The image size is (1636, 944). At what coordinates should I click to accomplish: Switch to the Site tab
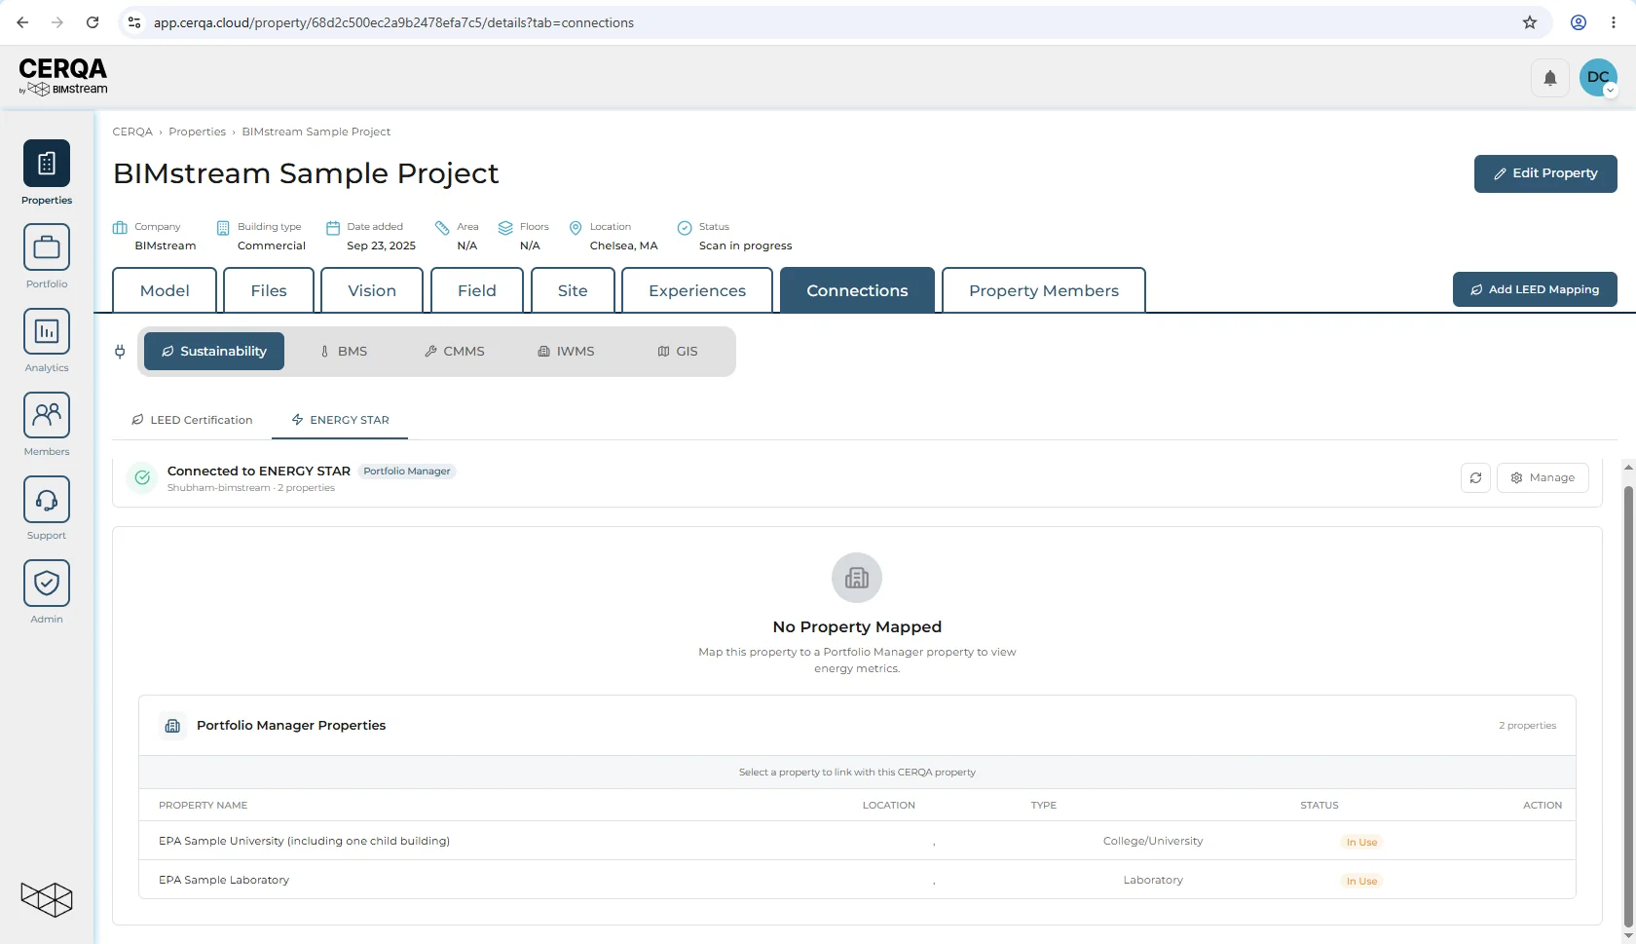(573, 290)
